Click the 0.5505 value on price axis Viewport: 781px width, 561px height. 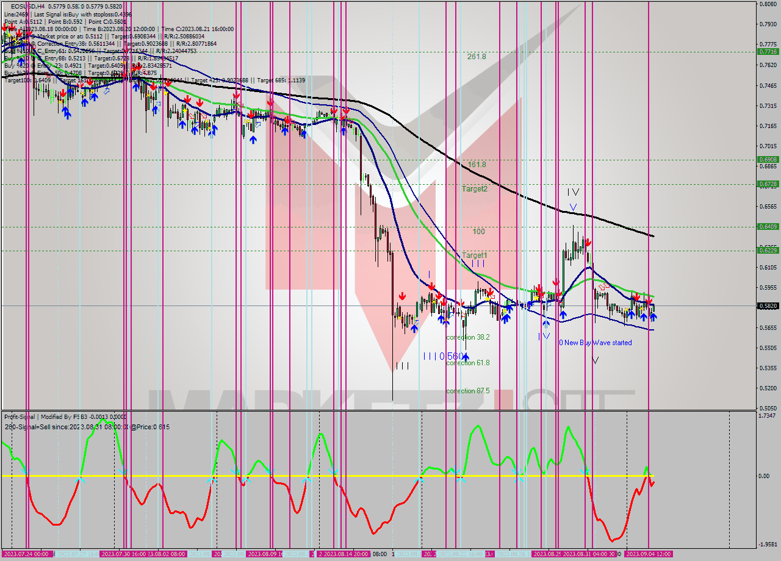tap(768, 348)
